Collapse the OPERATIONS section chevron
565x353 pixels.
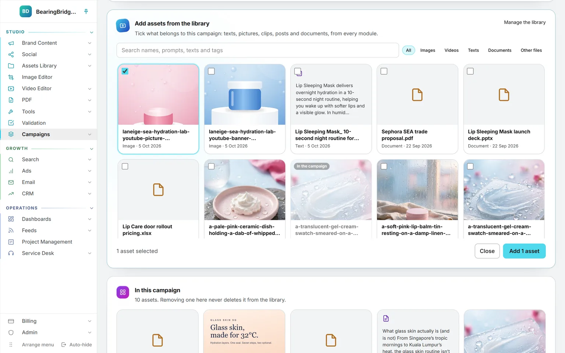point(92,208)
